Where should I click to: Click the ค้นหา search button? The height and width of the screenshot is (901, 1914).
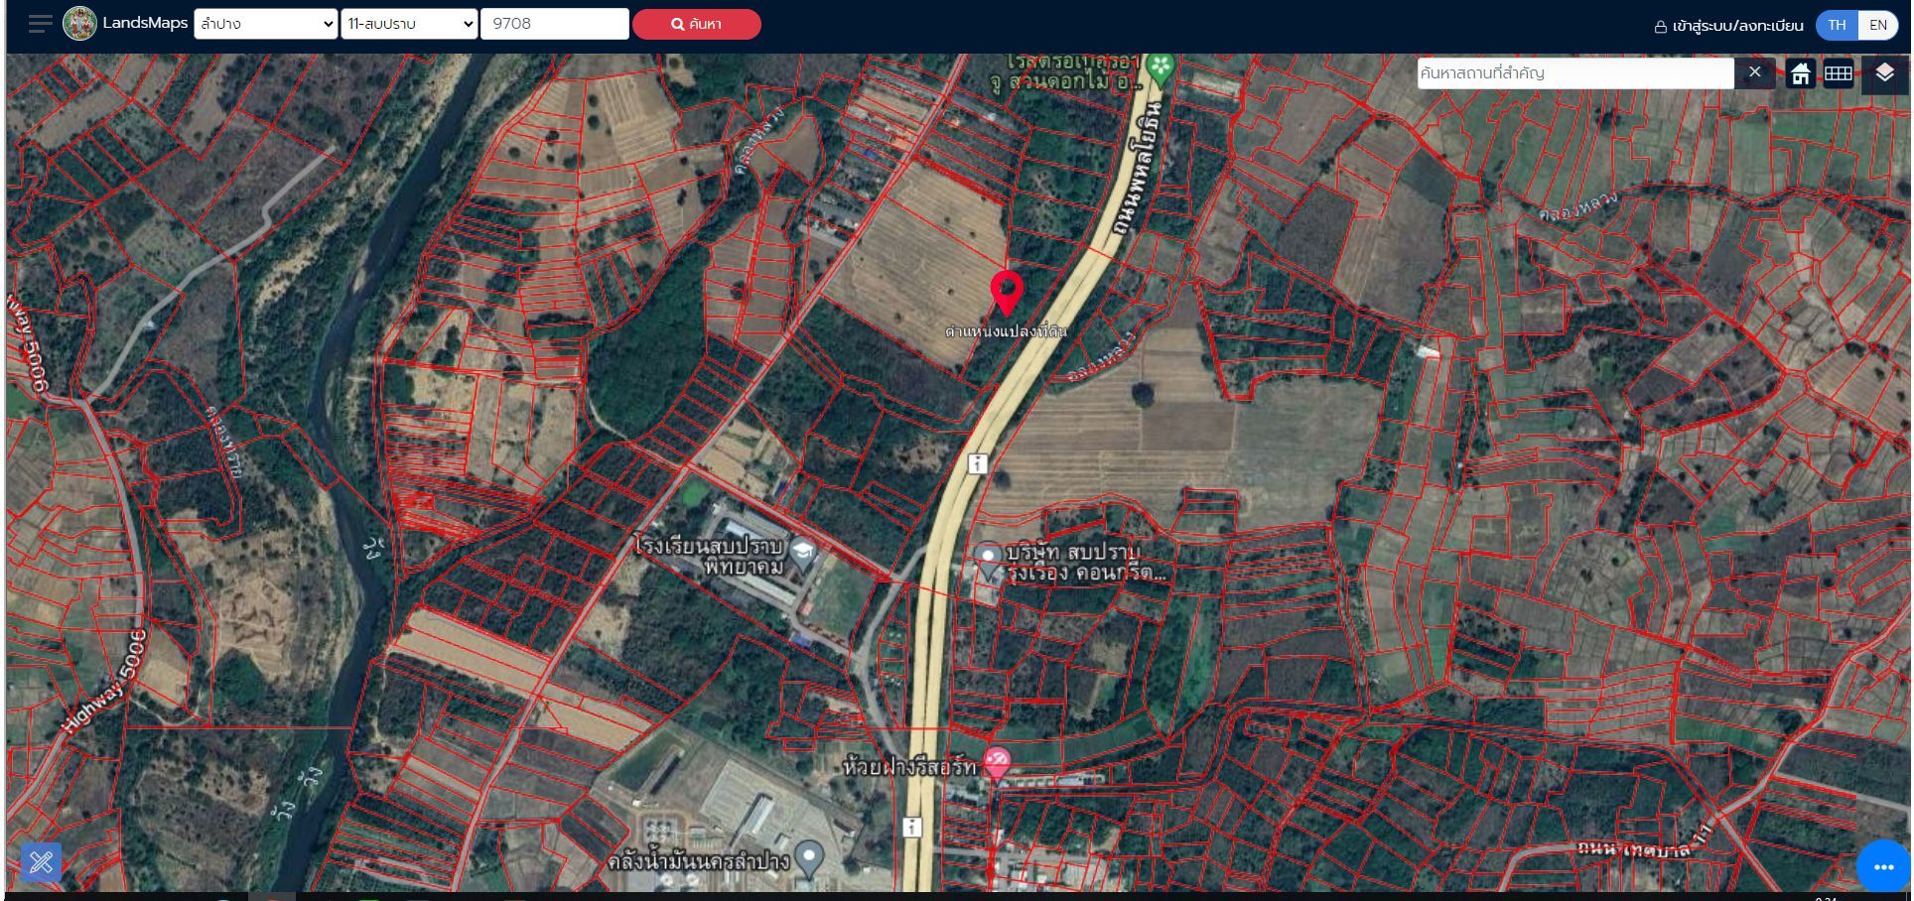pos(697,24)
